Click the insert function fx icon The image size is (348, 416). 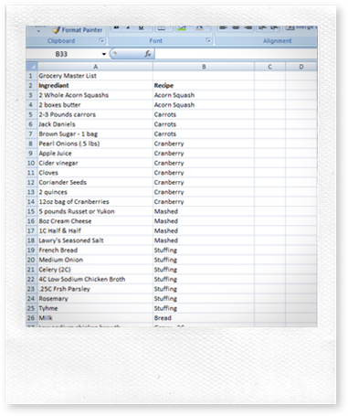(148, 54)
